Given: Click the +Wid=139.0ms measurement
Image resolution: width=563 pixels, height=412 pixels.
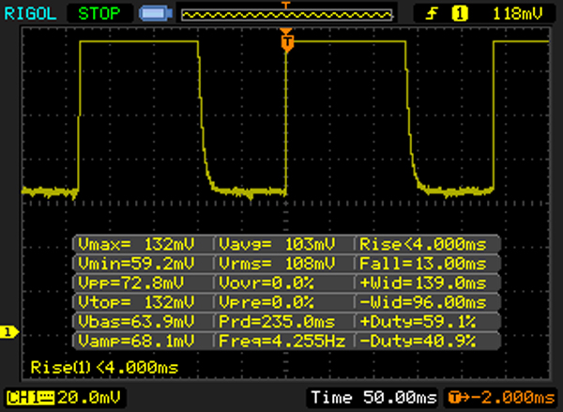Looking at the screenshot, I should tap(423, 283).
